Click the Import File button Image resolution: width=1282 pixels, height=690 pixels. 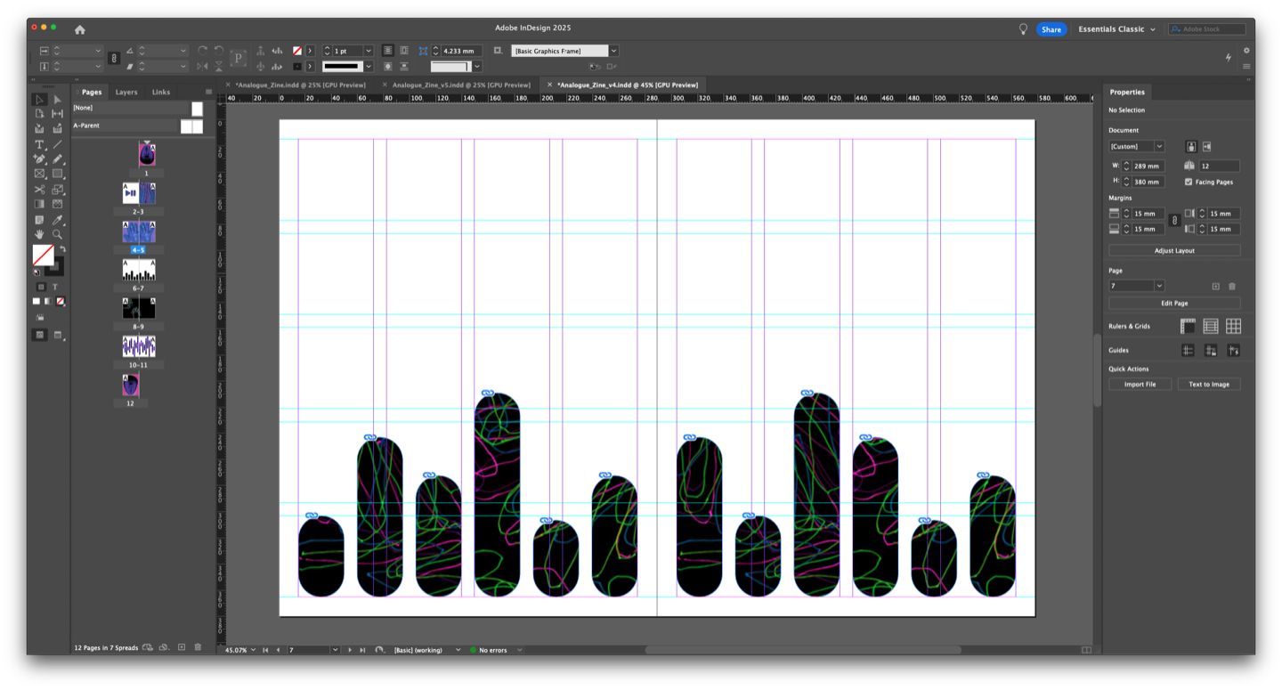[1140, 385]
